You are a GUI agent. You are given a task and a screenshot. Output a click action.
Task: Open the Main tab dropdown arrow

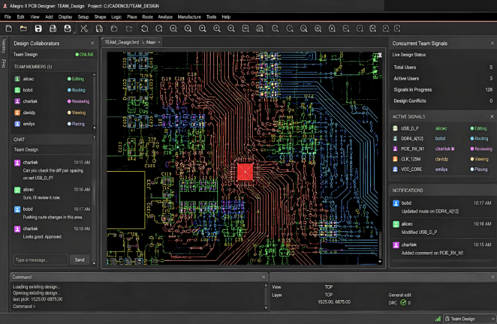[x=159, y=42]
